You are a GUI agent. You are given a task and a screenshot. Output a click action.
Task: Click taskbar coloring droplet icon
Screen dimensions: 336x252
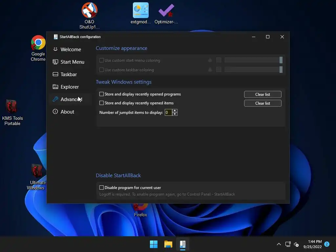pos(210,70)
